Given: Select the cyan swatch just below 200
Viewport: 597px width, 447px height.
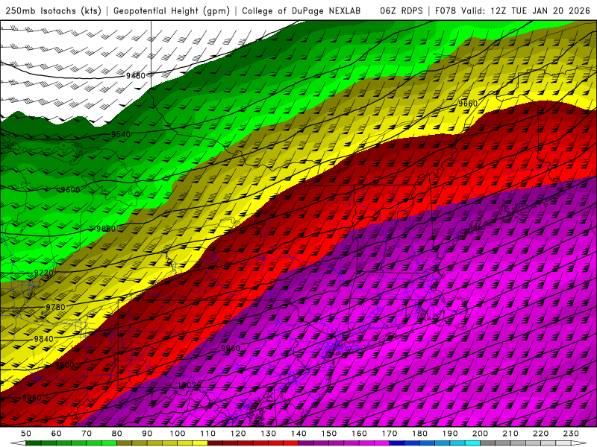Looking at the screenshot, I should pos(472,443).
